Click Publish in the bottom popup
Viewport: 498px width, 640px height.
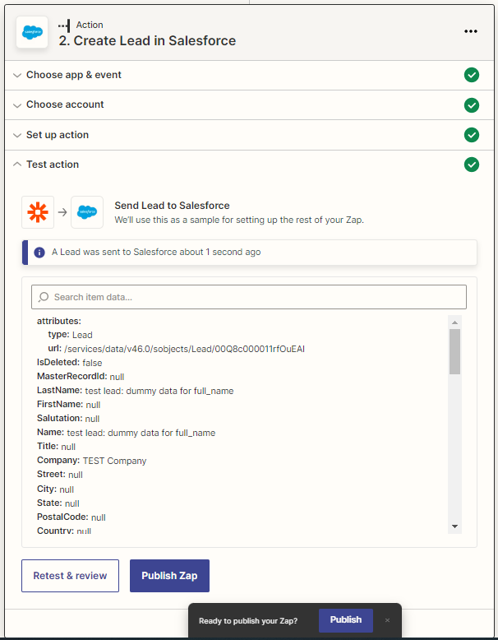point(346,620)
